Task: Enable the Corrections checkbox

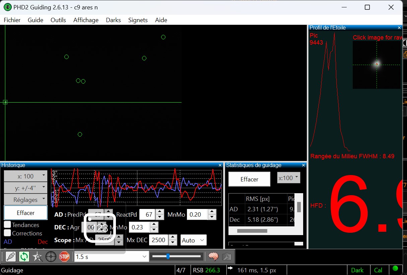Action: (7, 233)
